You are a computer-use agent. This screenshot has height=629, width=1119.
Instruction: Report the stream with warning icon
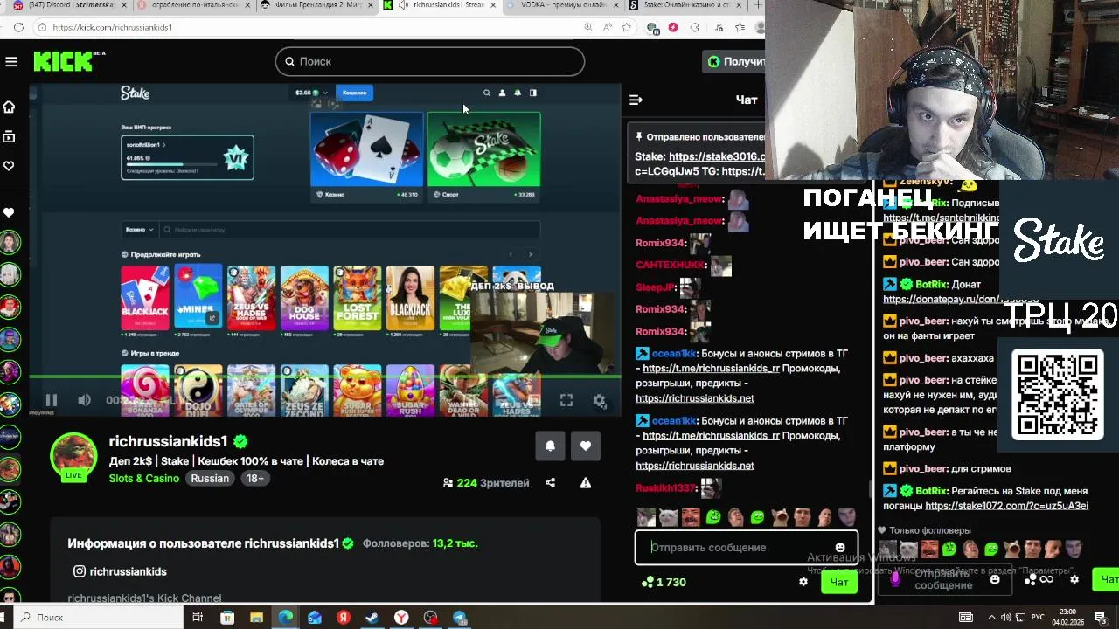click(586, 482)
